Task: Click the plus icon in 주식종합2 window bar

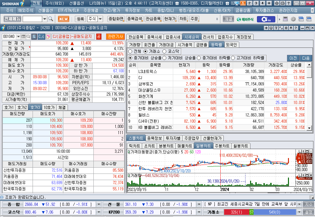Action: pos(266,28)
